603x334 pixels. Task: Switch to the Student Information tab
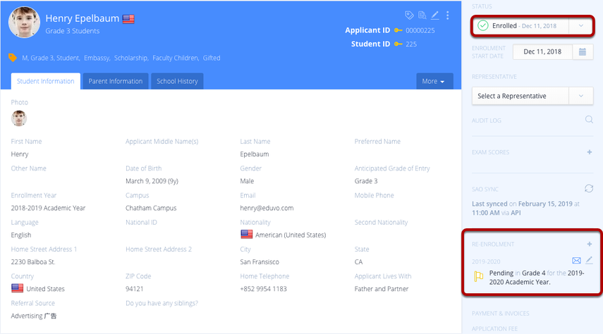(x=45, y=81)
